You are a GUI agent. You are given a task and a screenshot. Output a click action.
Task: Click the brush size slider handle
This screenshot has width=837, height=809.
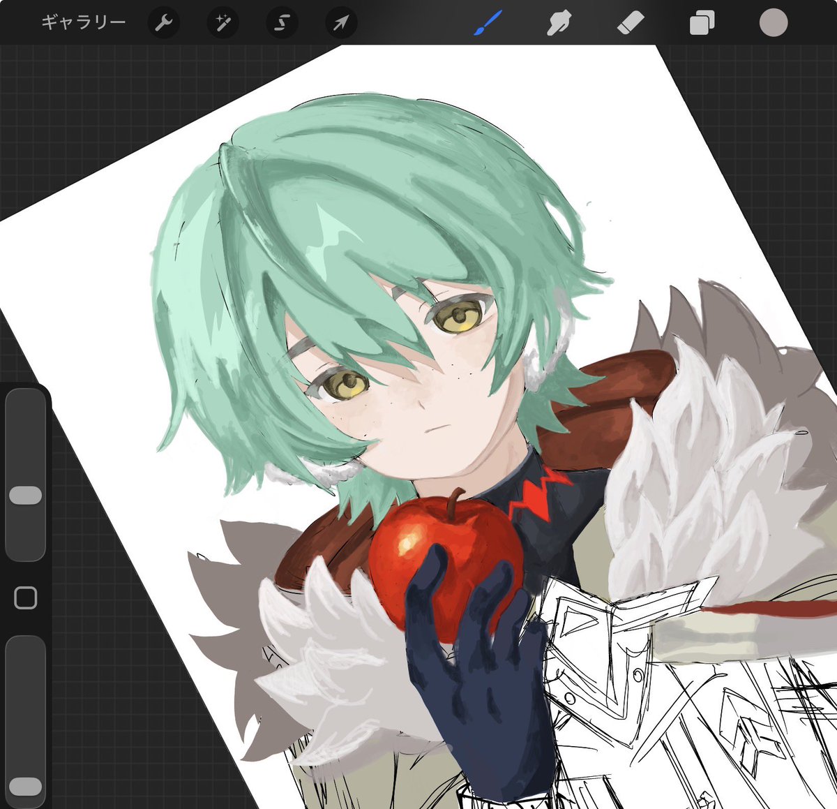(x=26, y=496)
